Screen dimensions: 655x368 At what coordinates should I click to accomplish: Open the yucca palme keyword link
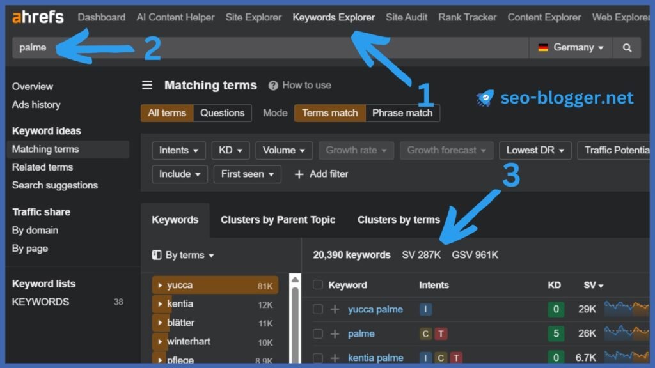click(x=375, y=309)
